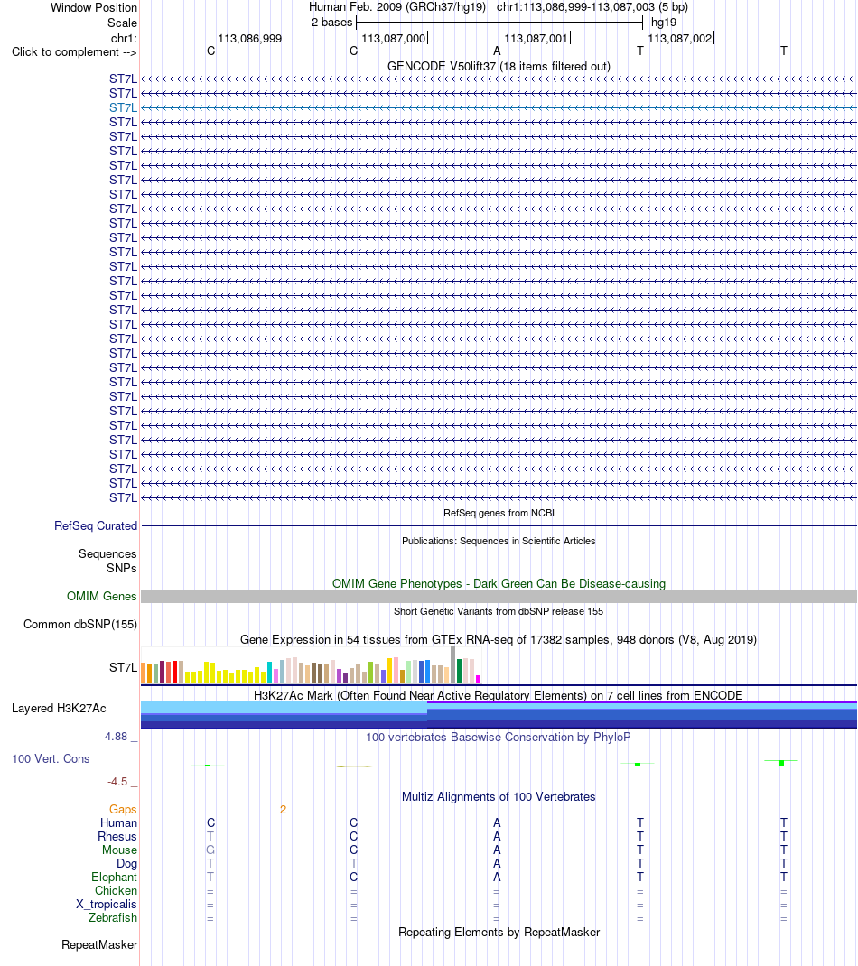The height and width of the screenshot is (966, 858).
Task: Open the 'Multiz Alignments of 100 Vertebrates' title
Action: [499, 796]
